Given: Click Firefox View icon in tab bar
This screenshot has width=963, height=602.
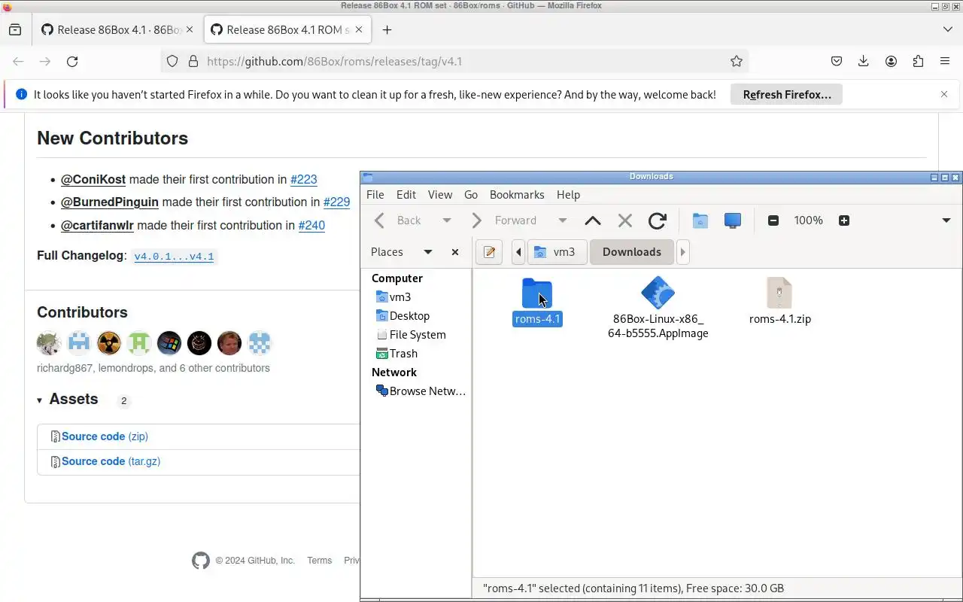Looking at the screenshot, I should [x=15, y=30].
